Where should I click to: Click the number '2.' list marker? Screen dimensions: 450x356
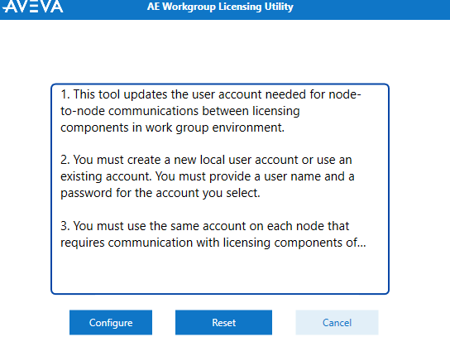[x=65, y=160]
